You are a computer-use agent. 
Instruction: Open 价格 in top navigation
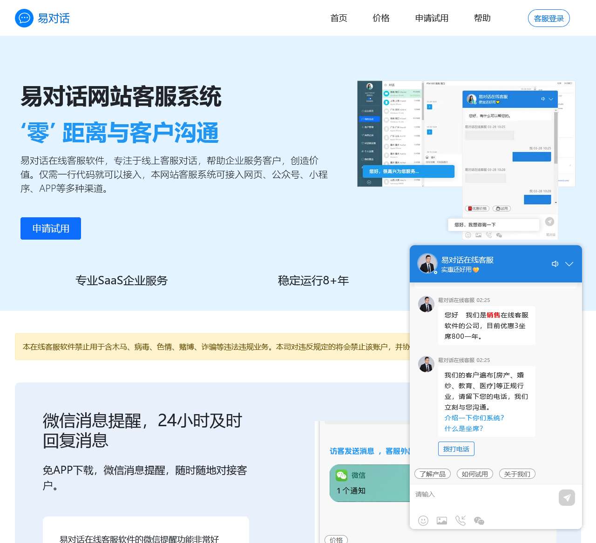click(381, 18)
